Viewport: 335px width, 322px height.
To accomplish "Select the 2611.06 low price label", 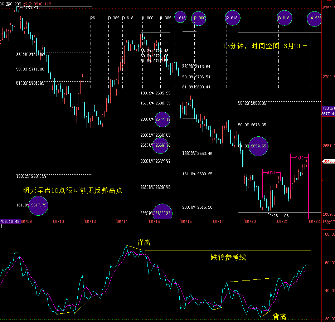I will pos(281,216).
